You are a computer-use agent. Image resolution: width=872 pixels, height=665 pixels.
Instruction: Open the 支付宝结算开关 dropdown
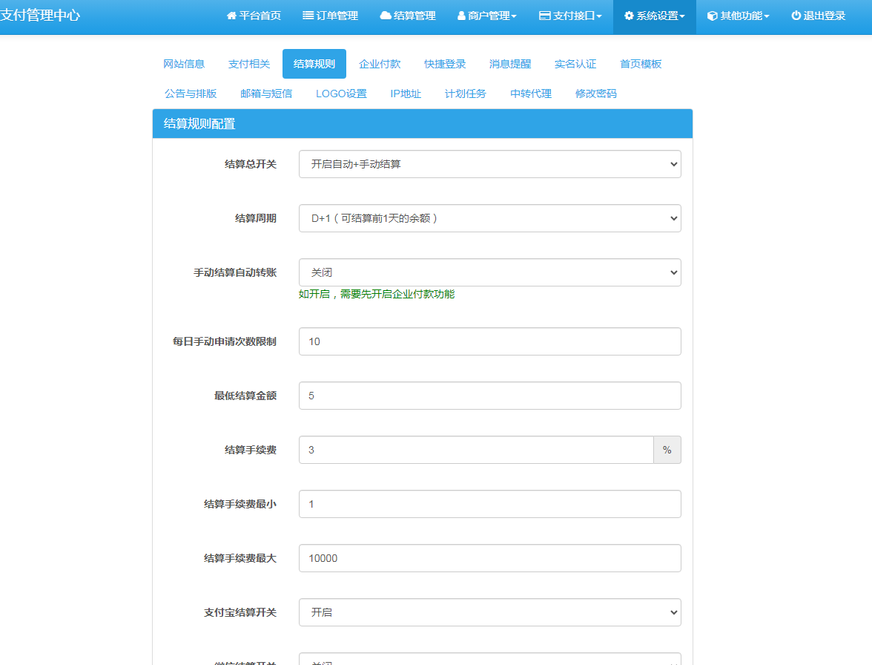click(489, 612)
